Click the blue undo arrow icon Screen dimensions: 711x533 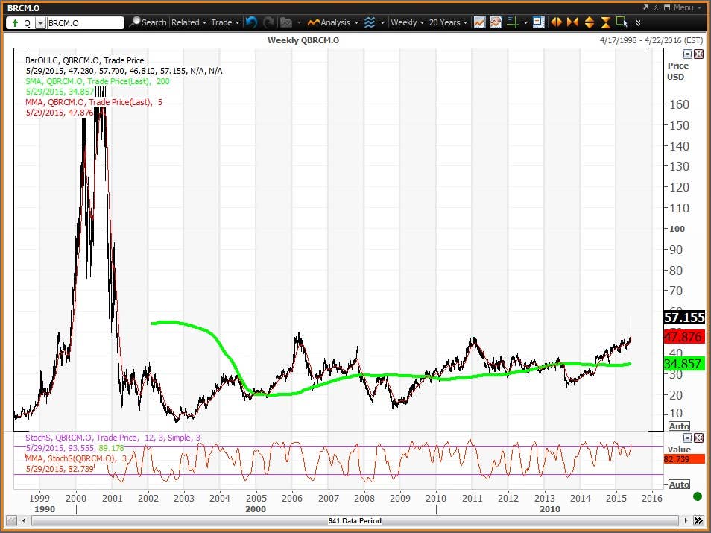click(x=251, y=22)
